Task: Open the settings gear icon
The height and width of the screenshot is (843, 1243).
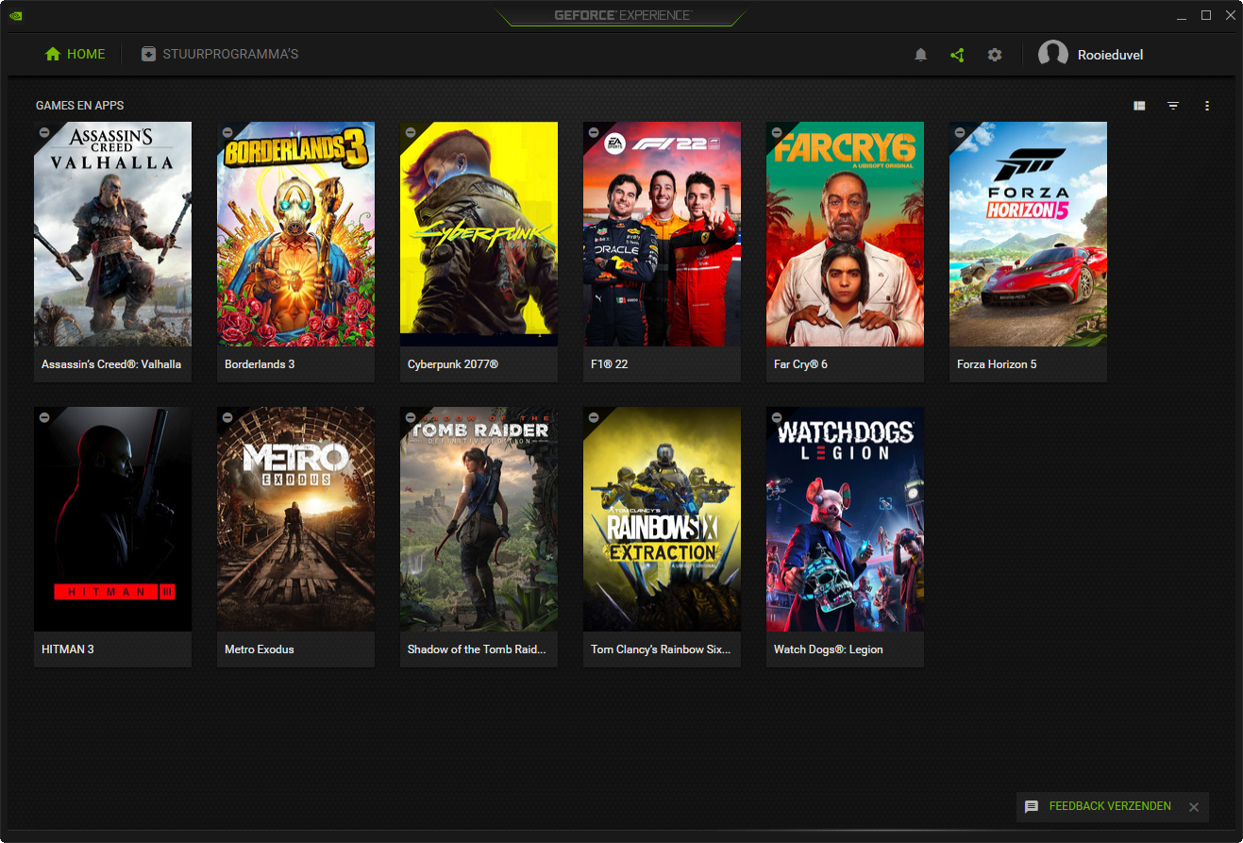Action: pyautogui.click(x=995, y=55)
